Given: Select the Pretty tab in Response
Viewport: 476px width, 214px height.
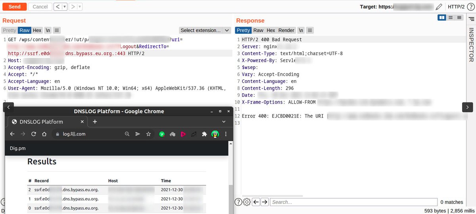Looking at the screenshot, I should click(243, 30).
